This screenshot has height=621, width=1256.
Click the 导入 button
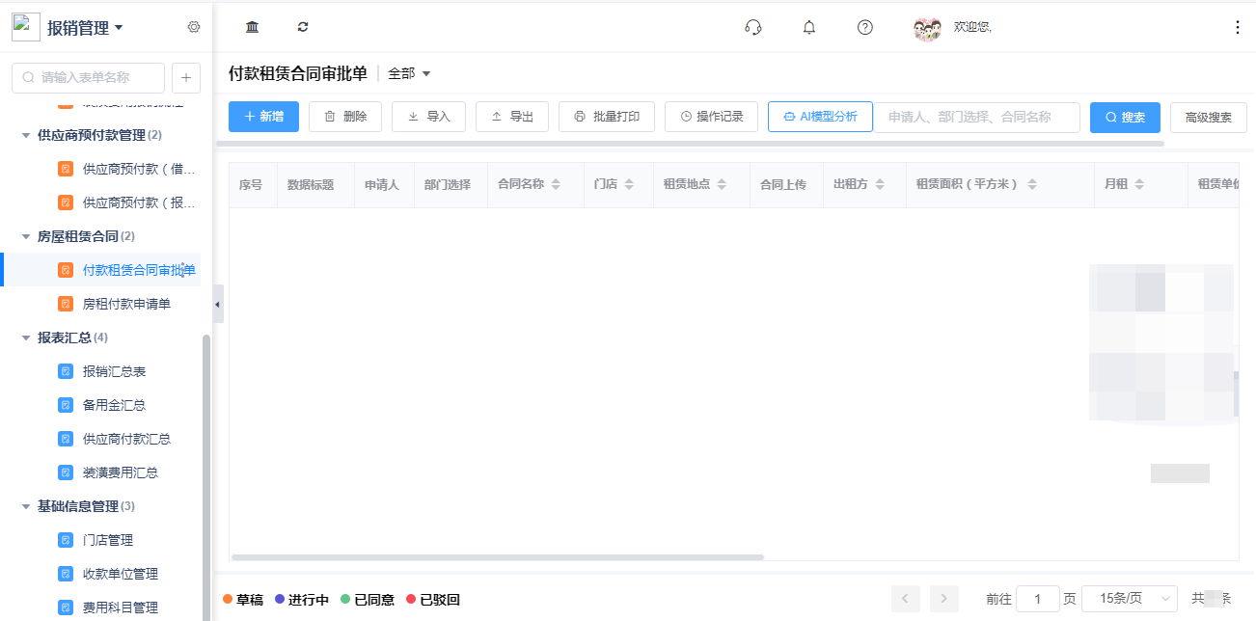click(429, 117)
